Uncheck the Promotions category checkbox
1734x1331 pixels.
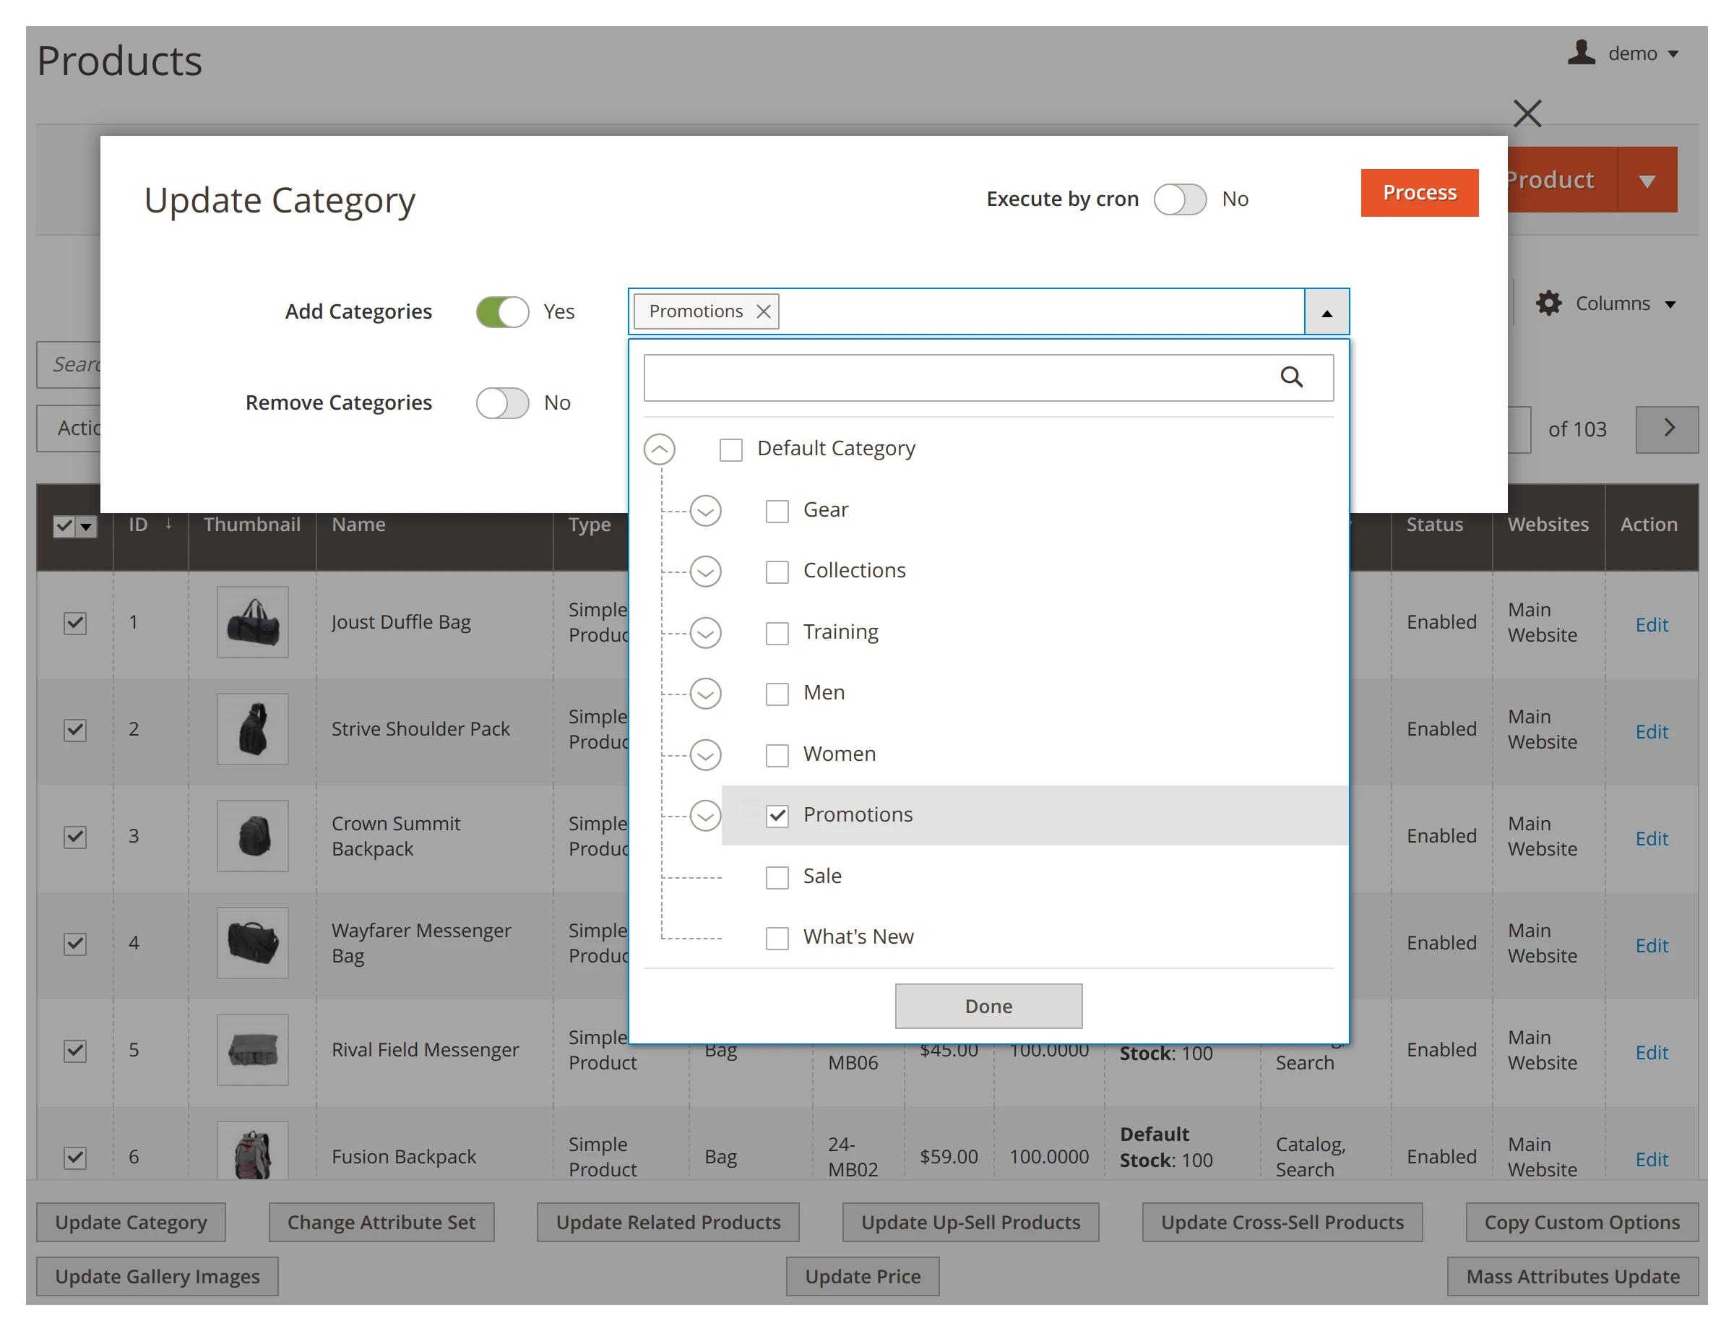777,815
